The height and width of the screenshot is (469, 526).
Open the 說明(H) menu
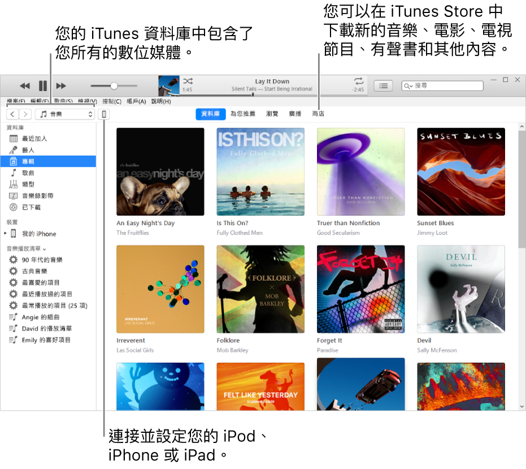pyautogui.click(x=161, y=101)
